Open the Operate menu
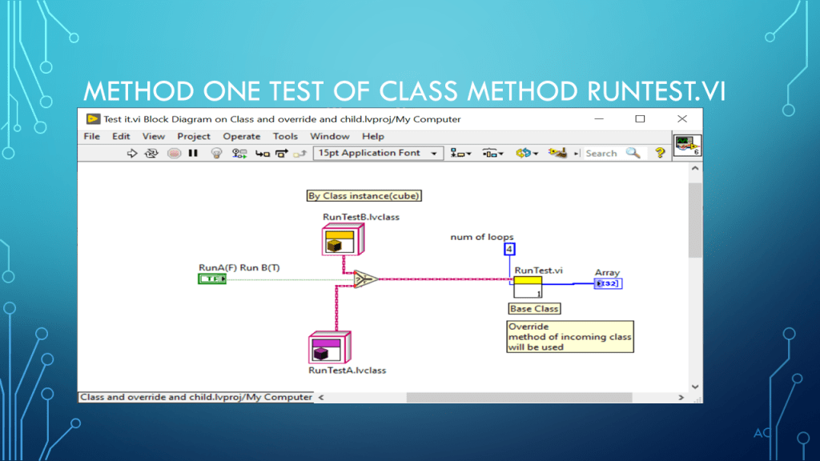The width and height of the screenshot is (820, 461). tap(241, 137)
